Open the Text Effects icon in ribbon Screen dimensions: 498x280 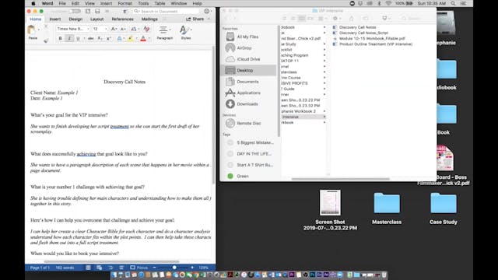(x=119, y=38)
